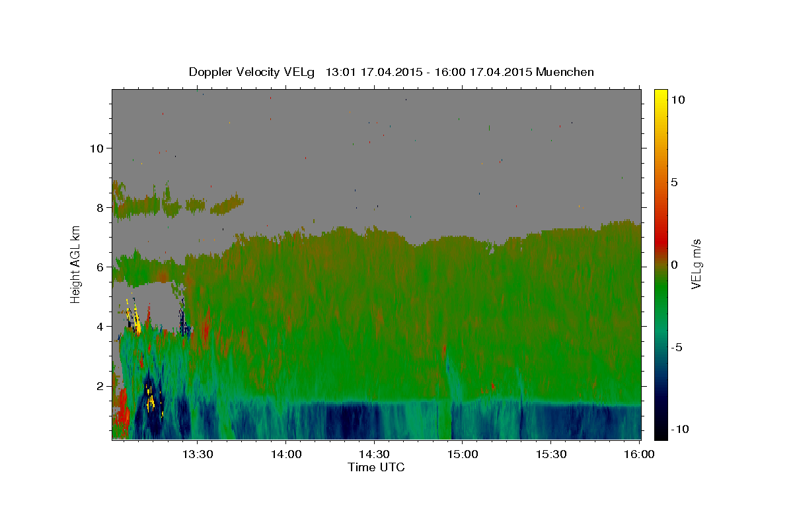Click the plot title "Doppler Velocity VELg"
793x528 pixels.
pos(252,72)
